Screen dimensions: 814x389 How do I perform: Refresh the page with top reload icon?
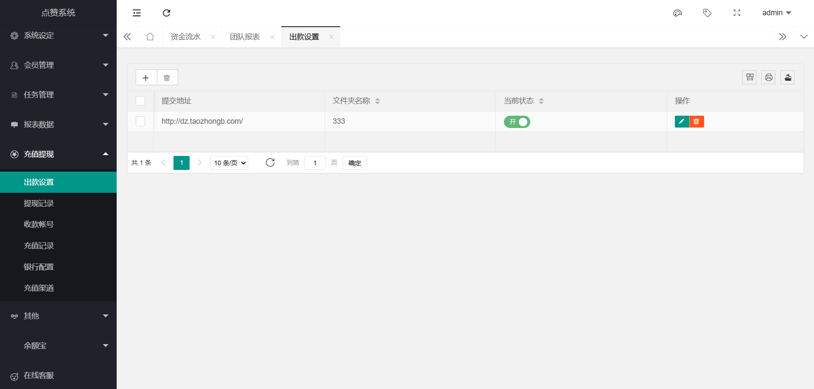(166, 13)
